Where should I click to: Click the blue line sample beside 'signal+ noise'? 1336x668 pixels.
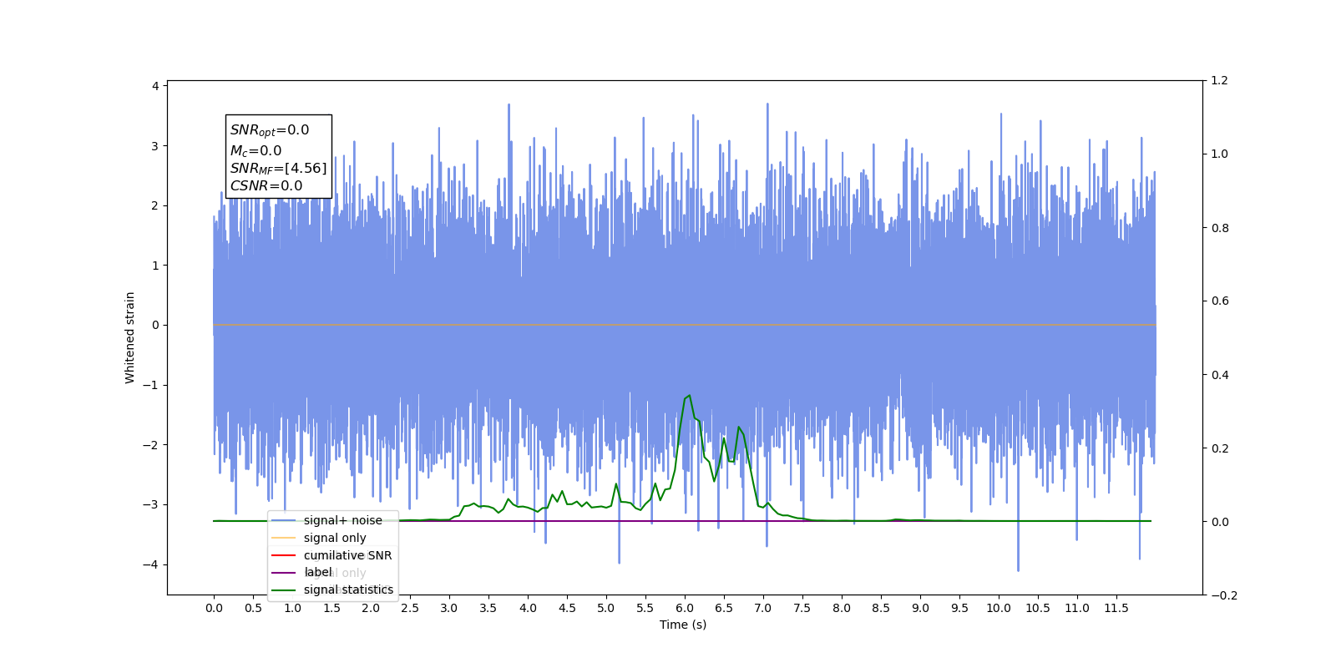point(284,520)
